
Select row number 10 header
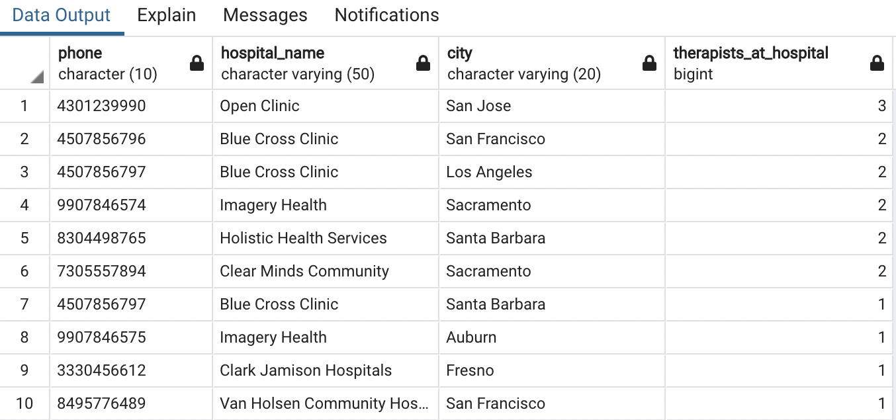pyautogui.click(x=24, y=403)
